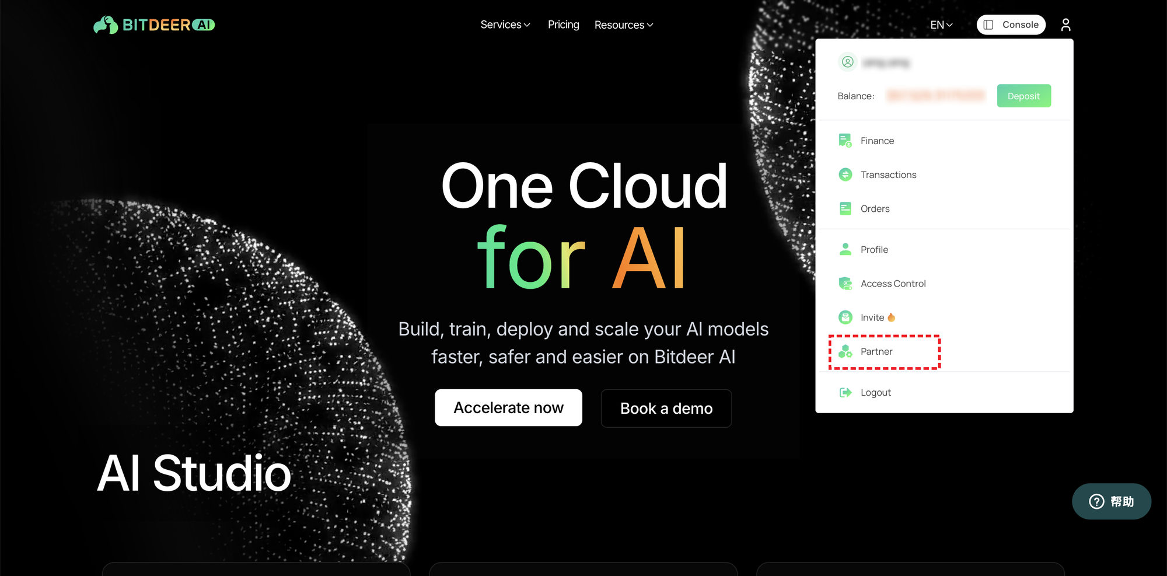1167x576 pixels.
Task: Click the Profile person icon
Action: coord(845,249)
